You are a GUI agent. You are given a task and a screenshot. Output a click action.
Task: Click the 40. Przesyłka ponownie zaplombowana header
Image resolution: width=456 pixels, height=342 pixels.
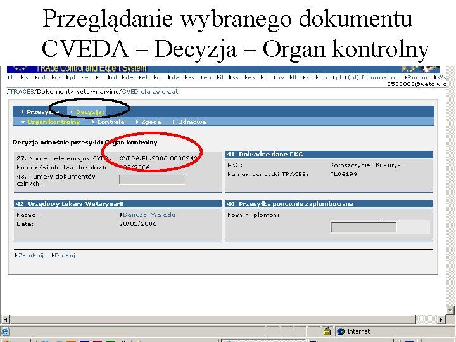click(x=329, y=204)
